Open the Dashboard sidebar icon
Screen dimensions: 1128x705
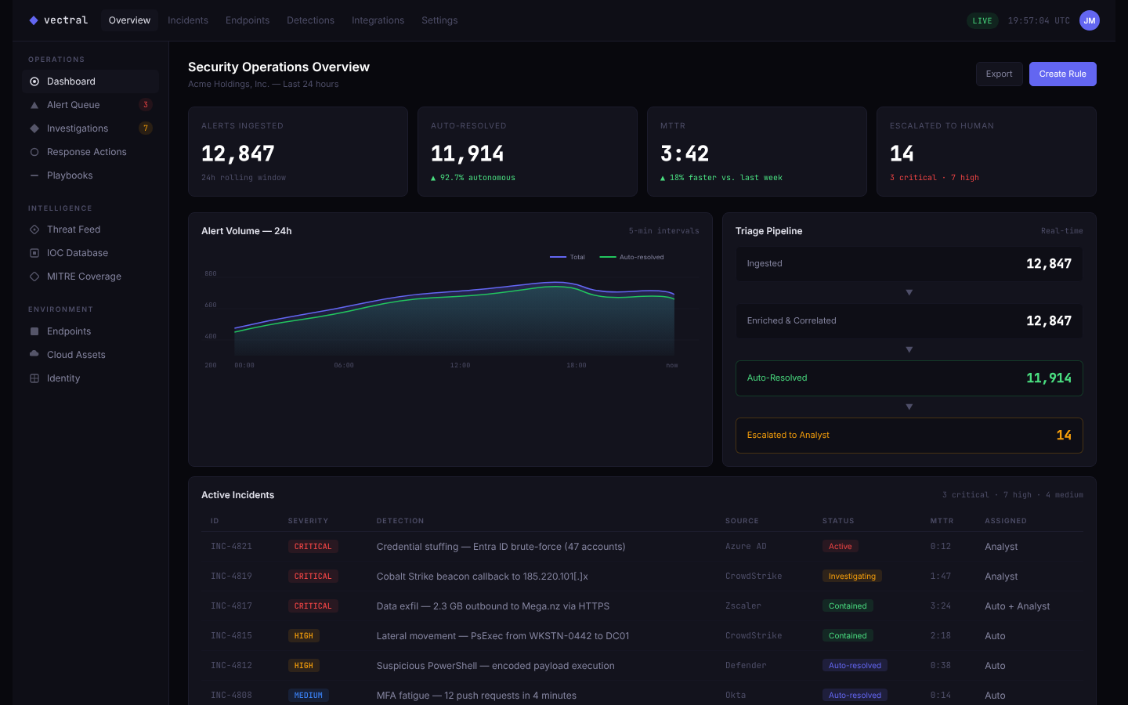tap(34, 81)
